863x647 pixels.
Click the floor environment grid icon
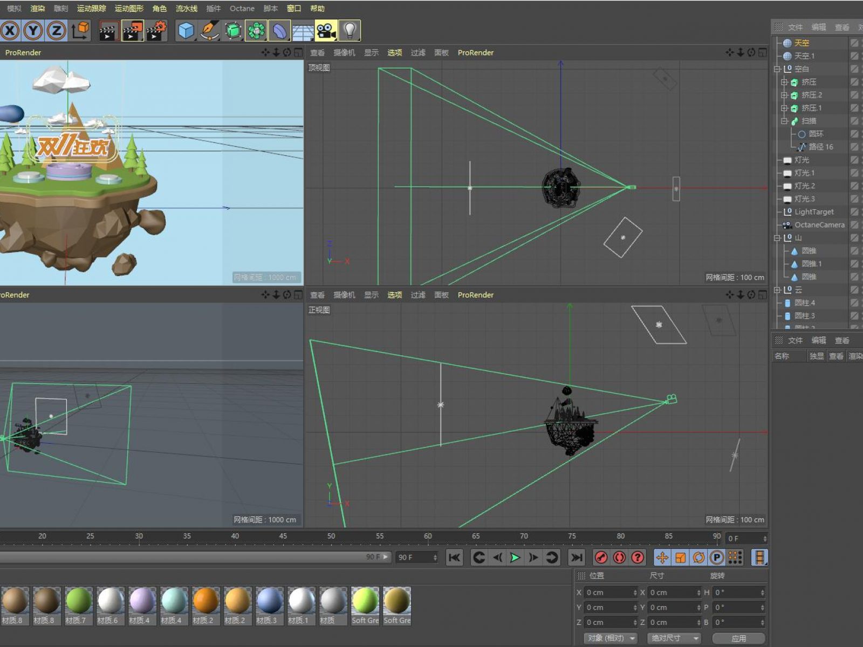pos(303,31)
